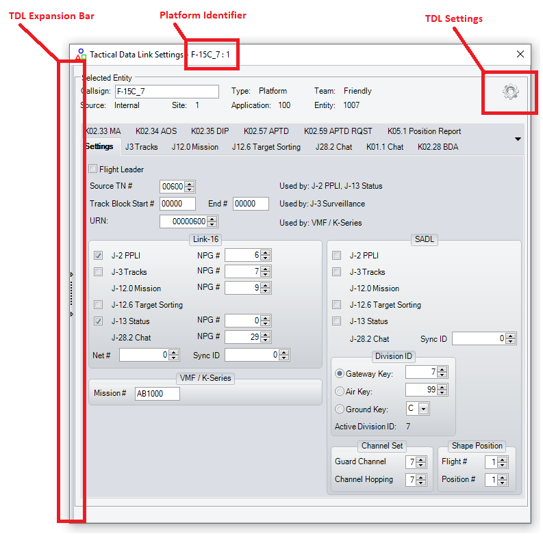The height and width of the screenshot is (536, 543).
Task: Click the Track Block End # field
Action: [x=251, y=203]
